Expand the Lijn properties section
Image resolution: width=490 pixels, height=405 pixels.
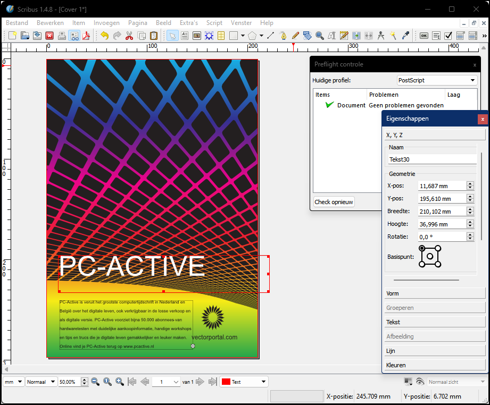click(x=435, y=351)
